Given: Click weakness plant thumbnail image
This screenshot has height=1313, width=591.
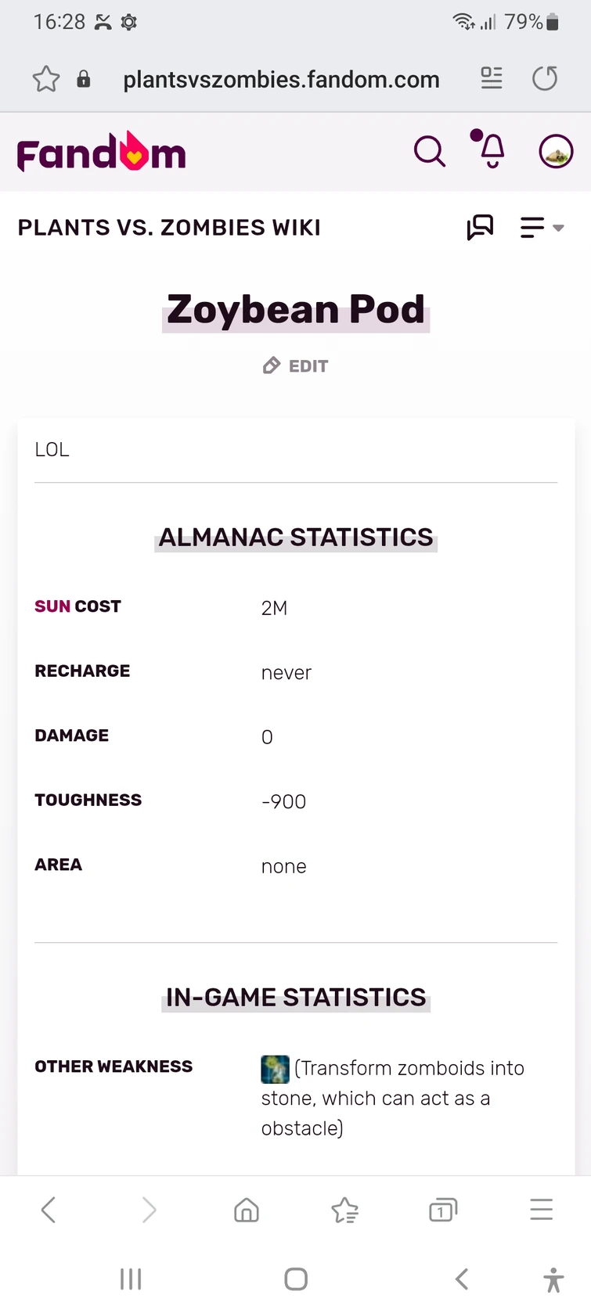Looking at the screenshot, I should tap(275, 1069).
